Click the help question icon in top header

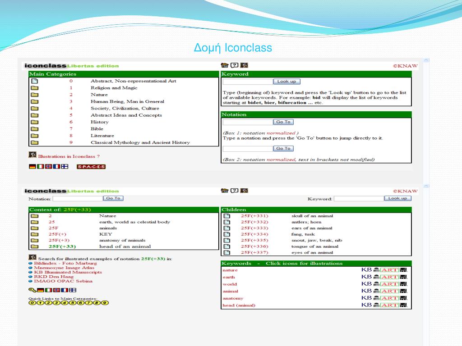click(x=234, y=65)
